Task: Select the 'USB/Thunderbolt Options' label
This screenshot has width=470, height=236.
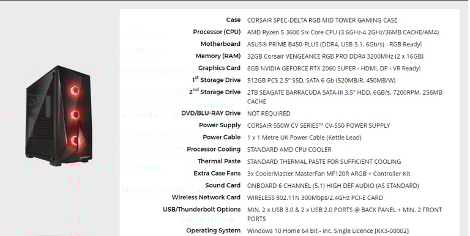Action: click(x=202, y=209)
